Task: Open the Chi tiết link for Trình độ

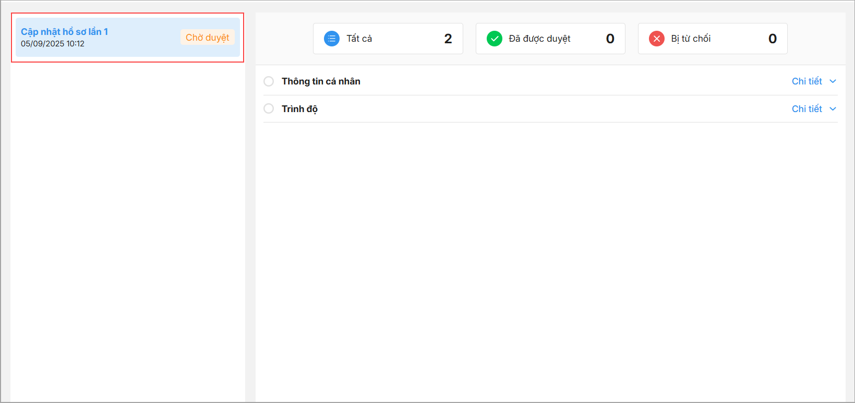Action: [806, 109]
